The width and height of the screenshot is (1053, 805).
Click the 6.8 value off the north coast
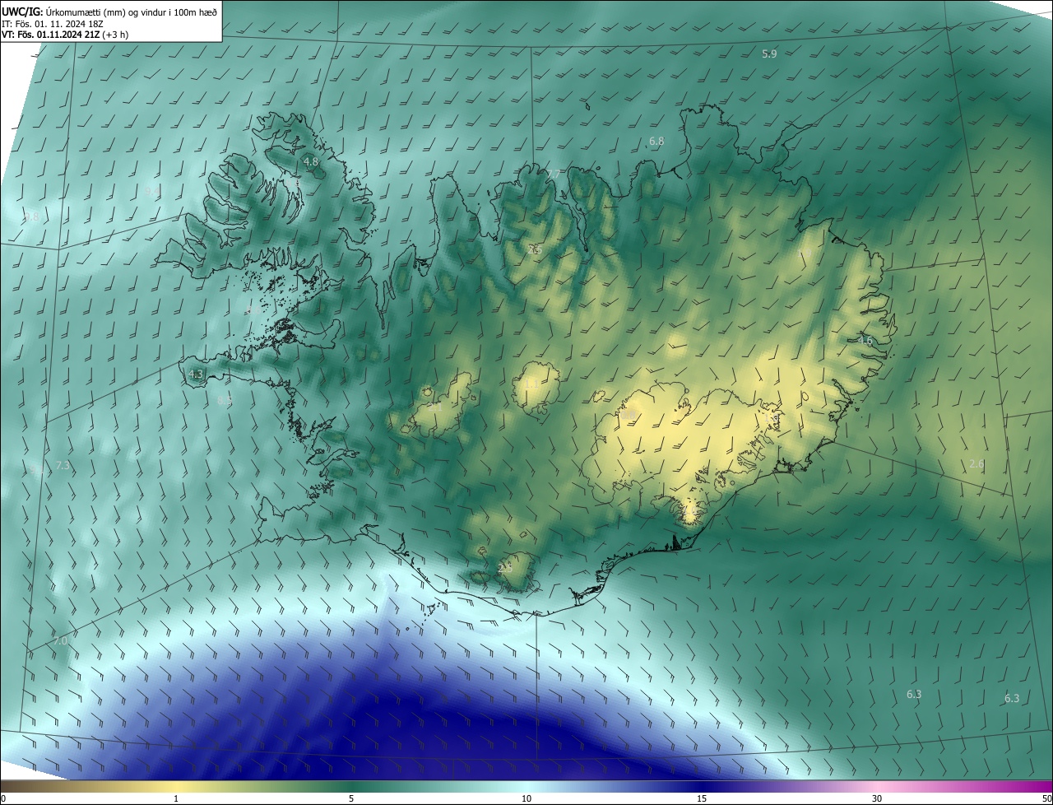656,142
